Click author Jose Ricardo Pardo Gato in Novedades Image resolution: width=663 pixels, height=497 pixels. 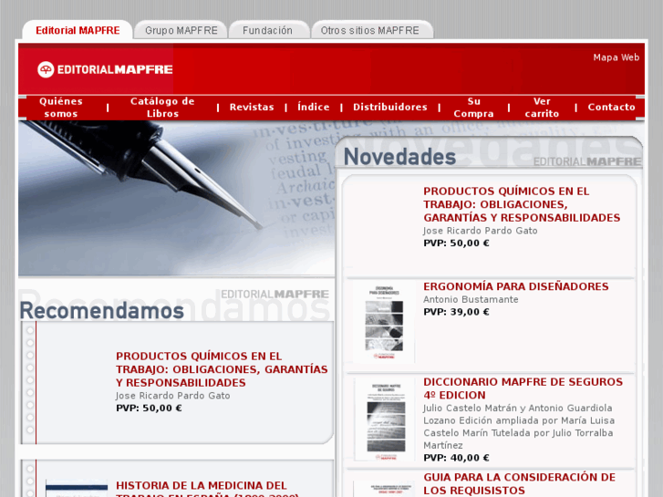(x=481, y=231)
